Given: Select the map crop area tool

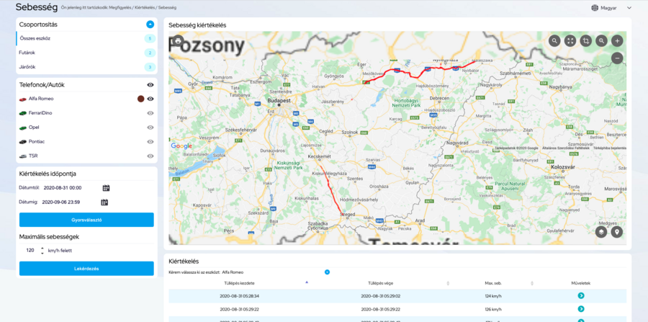Looking at the screenshot, I should 586,41.
